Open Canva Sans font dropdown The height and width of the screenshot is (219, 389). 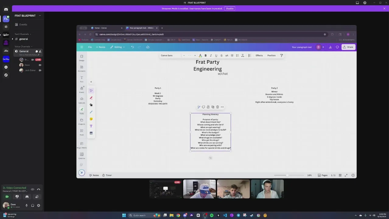click(x=170, y=56)
